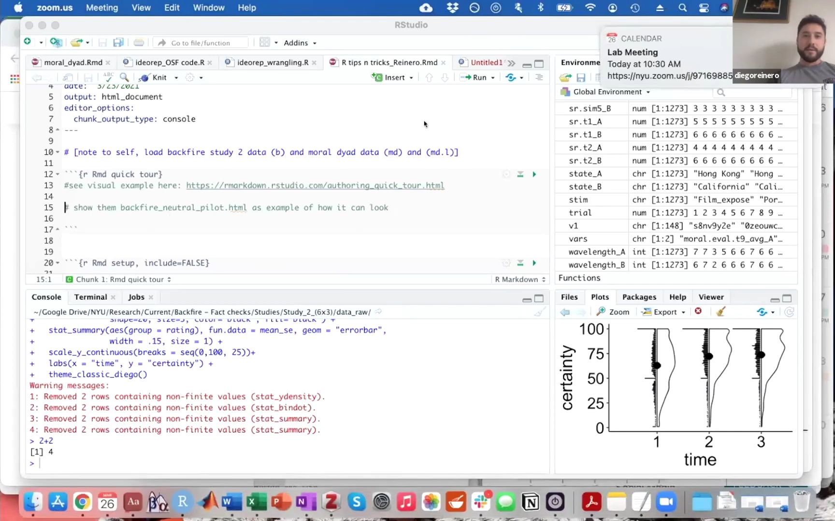Click the load workspace folder icon in Environment
The width and height of the screenshot is (835, 521).
pyautogui.click(x=565, y=78)
